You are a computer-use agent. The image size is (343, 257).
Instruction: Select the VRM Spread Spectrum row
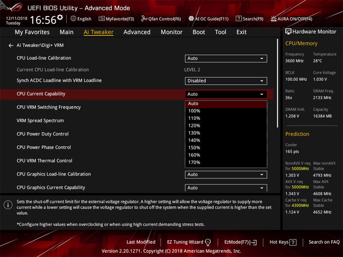click(x=40, y=120)
